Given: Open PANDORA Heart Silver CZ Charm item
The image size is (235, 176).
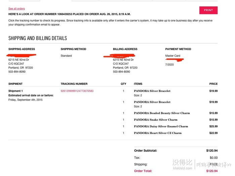Looking at the screenshot, I should (157, 133).
